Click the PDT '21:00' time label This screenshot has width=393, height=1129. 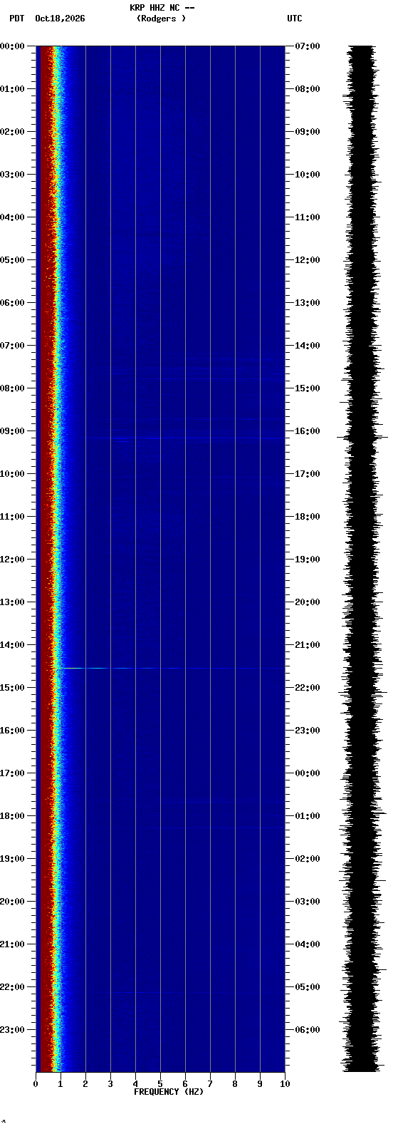coord(12,944)
